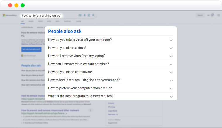
Task: Click question text "How do you clean a virus?"
Action: [x=67, y=48]
